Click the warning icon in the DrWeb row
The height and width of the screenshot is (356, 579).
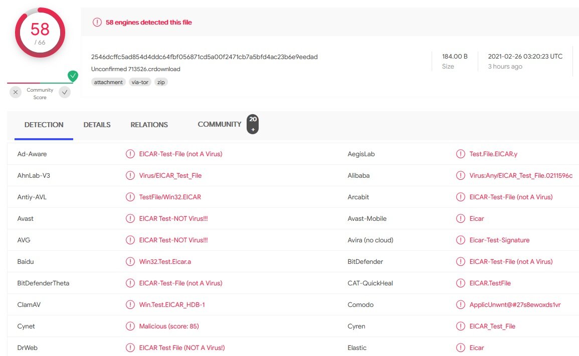click(x=130, y=347)
